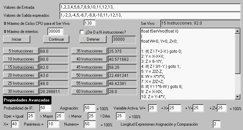Focus the Valores de Salida esperados field
Screen dimensions: 243x130
coord(150,15)
